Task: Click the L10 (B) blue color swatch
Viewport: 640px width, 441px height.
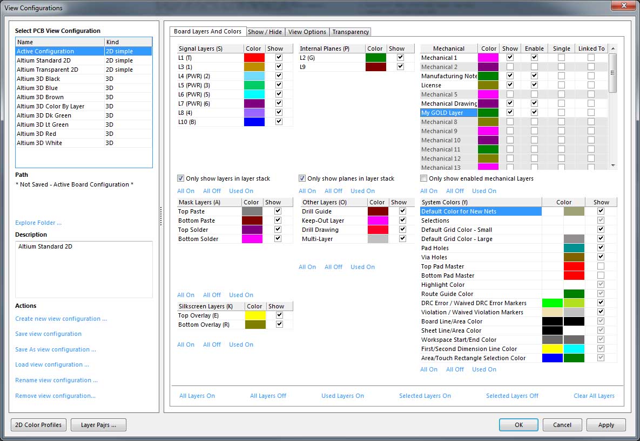Action: pos(254,122)
